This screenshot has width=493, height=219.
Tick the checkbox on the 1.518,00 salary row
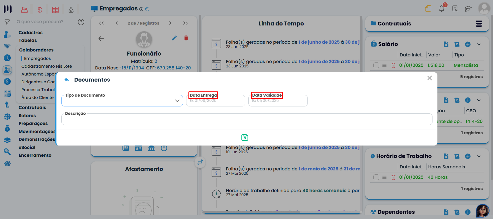[x=376, y=65]
